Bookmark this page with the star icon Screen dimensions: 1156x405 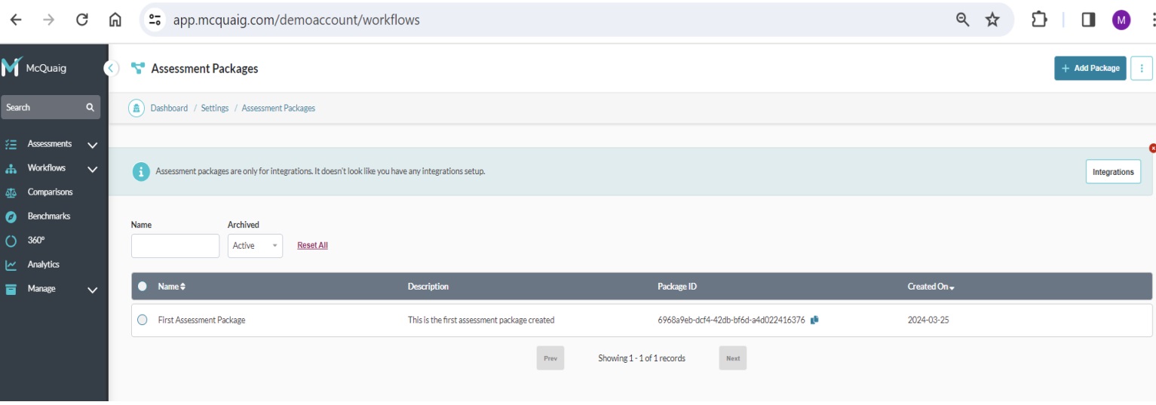point(992,20)
